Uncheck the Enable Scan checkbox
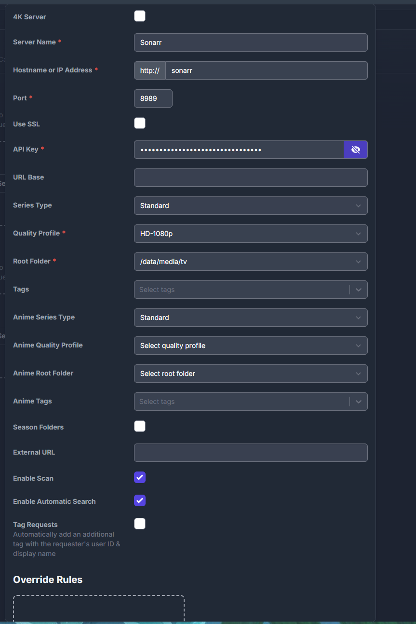This screenshot has height=624, width=416. [140, 477]
